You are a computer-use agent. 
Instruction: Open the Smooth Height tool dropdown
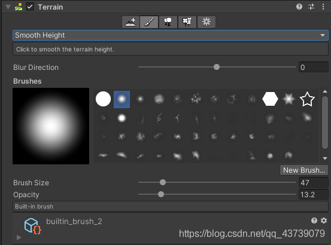click(x=171, y=35)
